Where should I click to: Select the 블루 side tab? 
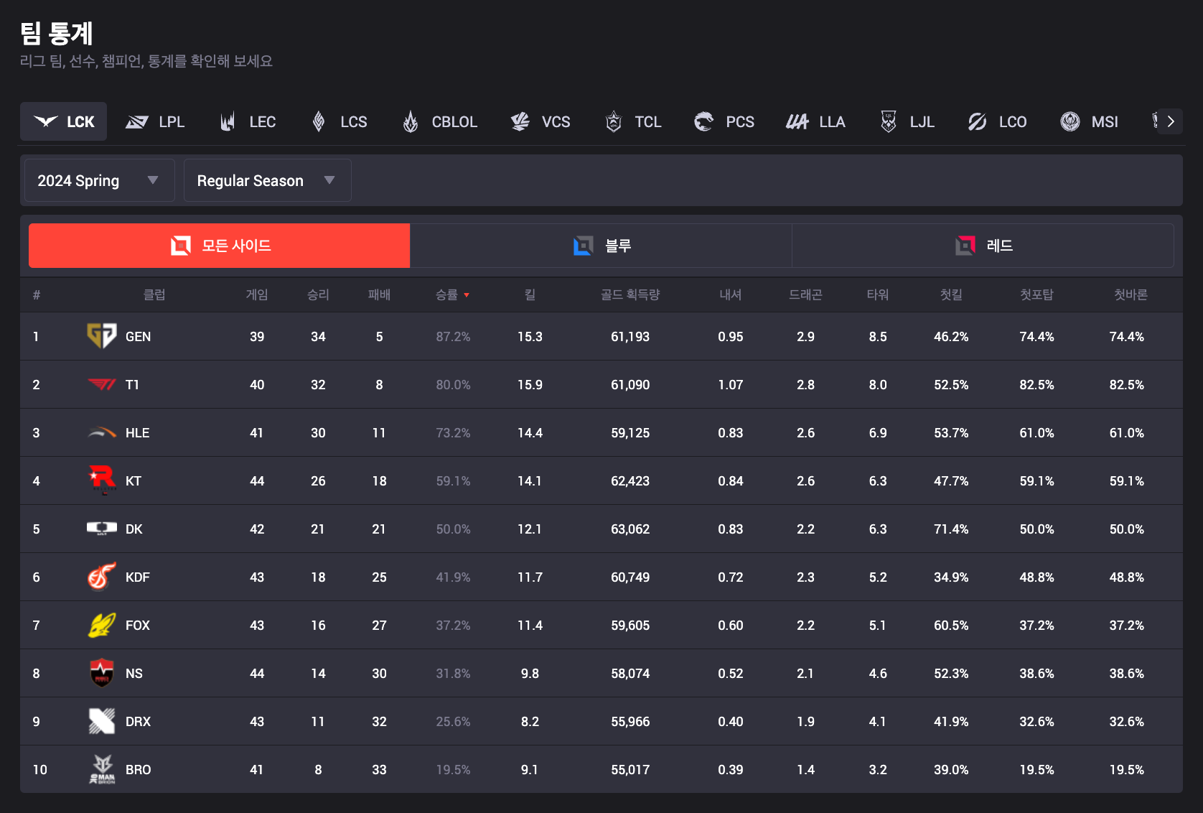tap(601, 246)
